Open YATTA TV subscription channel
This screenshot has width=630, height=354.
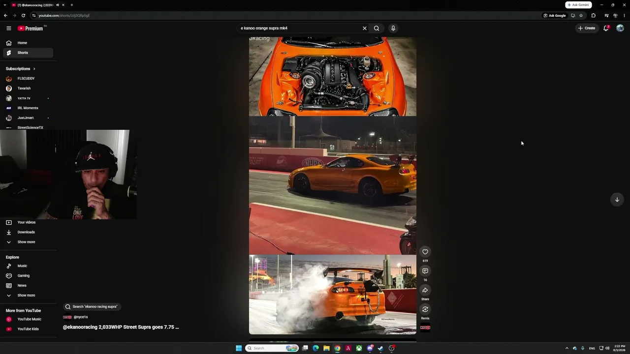pos(28,98)
